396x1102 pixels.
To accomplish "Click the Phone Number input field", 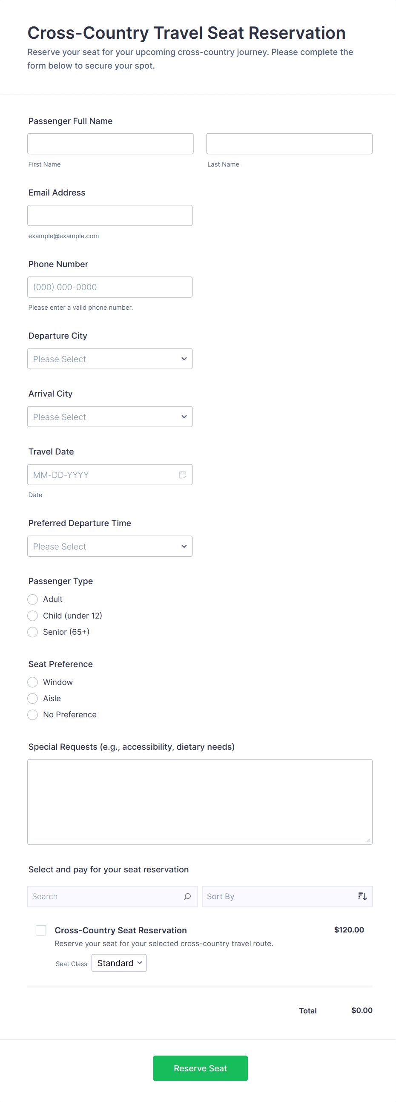I will 110,287.
